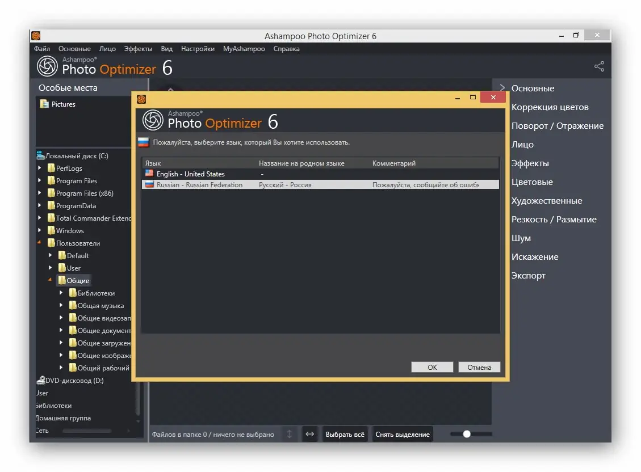Screen dimensions: 641x472
Task: Click the US flag icon in language list
Action: click(x=149, y=174)
